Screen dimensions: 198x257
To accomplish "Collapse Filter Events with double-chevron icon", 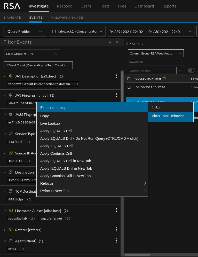I will [110, 42].
